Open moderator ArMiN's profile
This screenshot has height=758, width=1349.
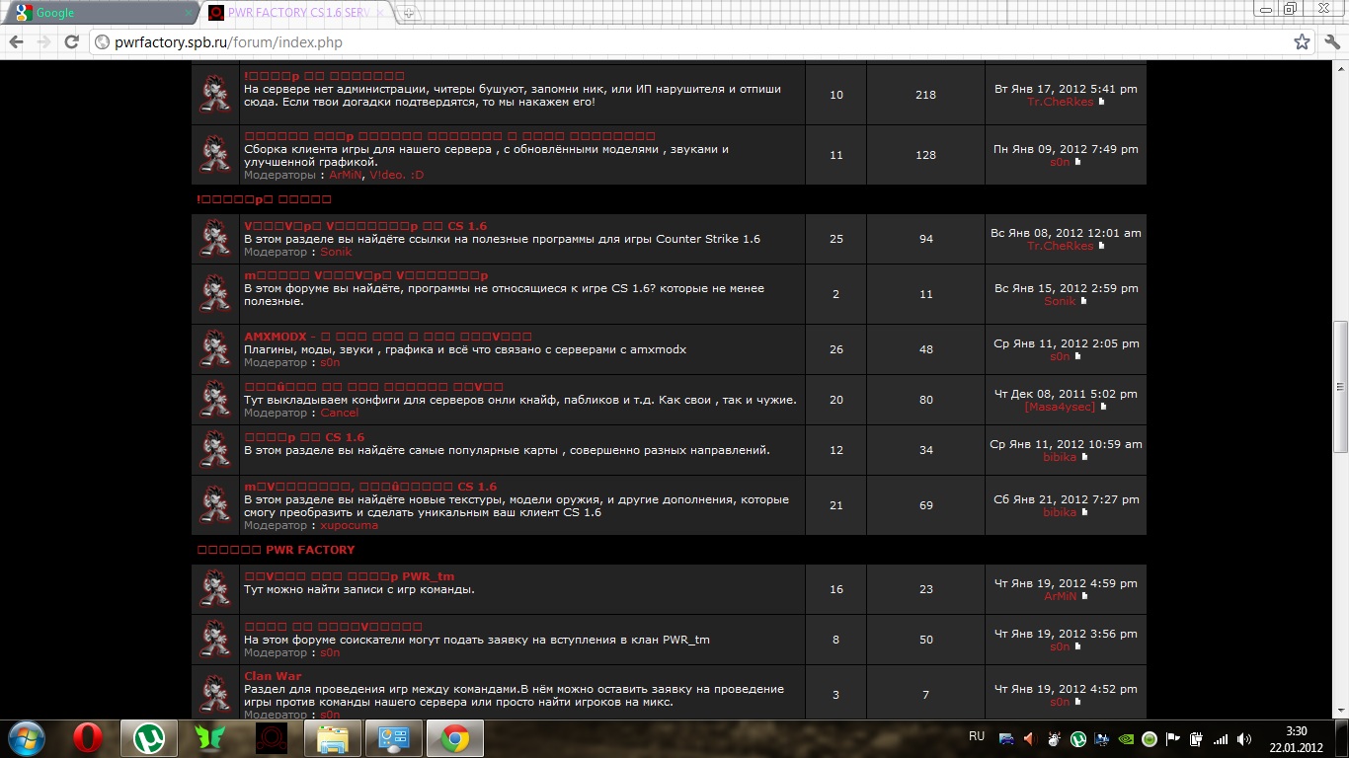pos(345,175)
